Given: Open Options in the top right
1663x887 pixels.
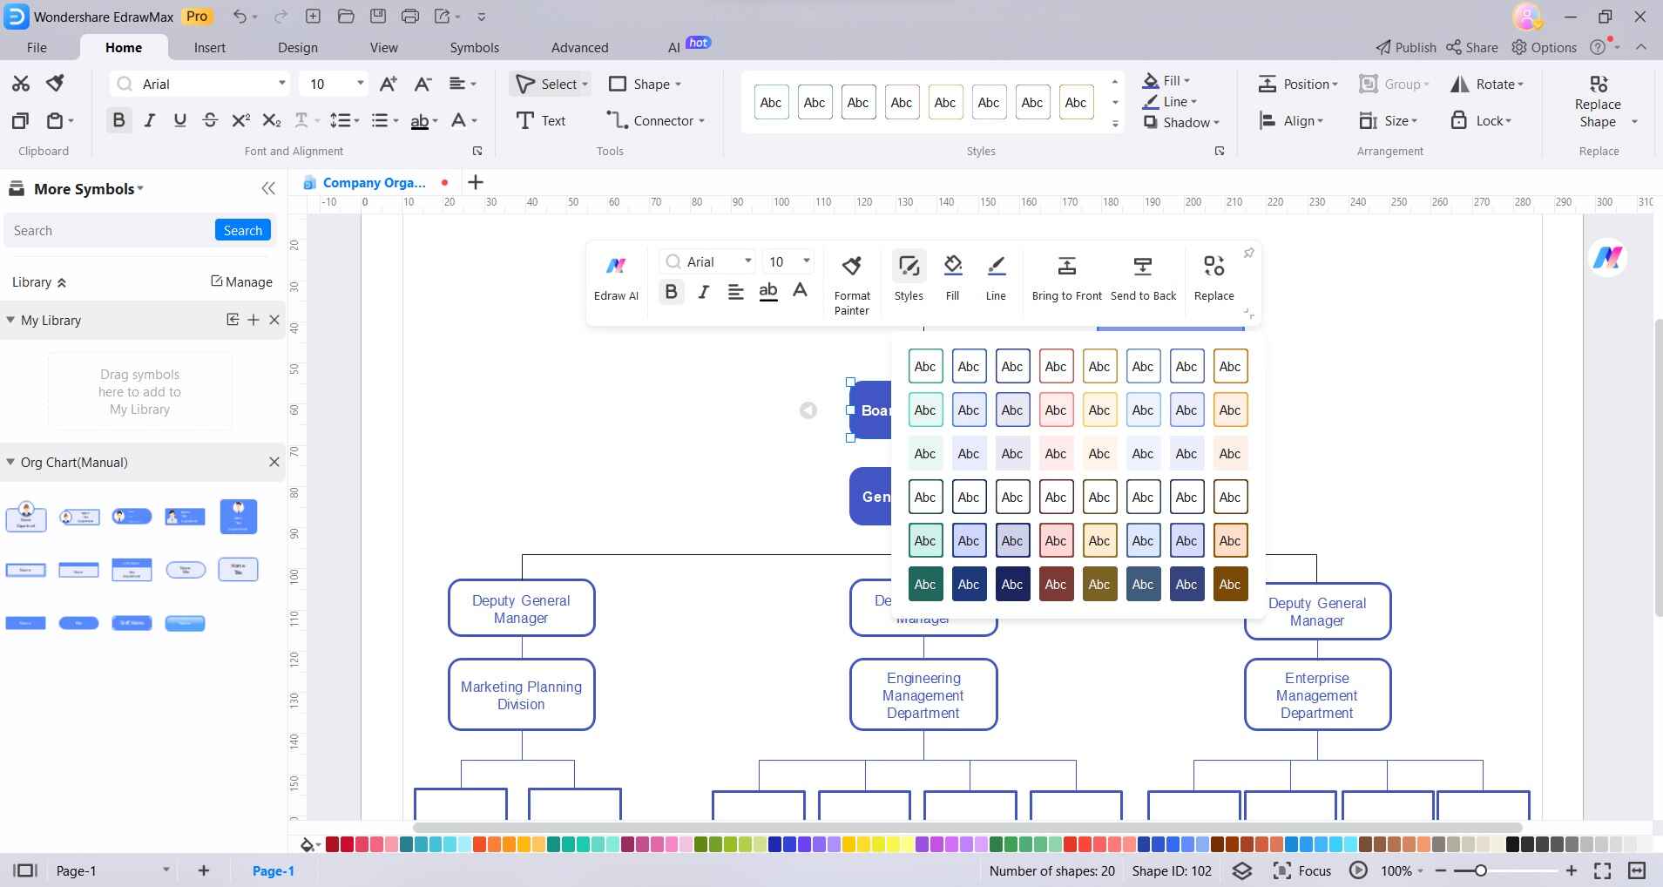Looking at the screenshot, I should 1545,47.
